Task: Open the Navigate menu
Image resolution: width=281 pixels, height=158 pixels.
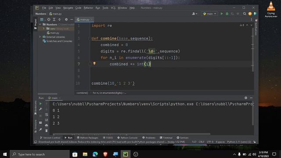Action: click(68, 8)
